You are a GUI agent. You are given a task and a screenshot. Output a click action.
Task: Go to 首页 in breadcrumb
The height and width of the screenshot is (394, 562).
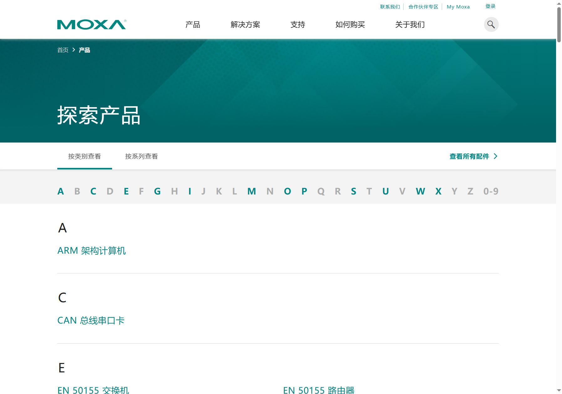pyautogui.click(x=63, y=50)
